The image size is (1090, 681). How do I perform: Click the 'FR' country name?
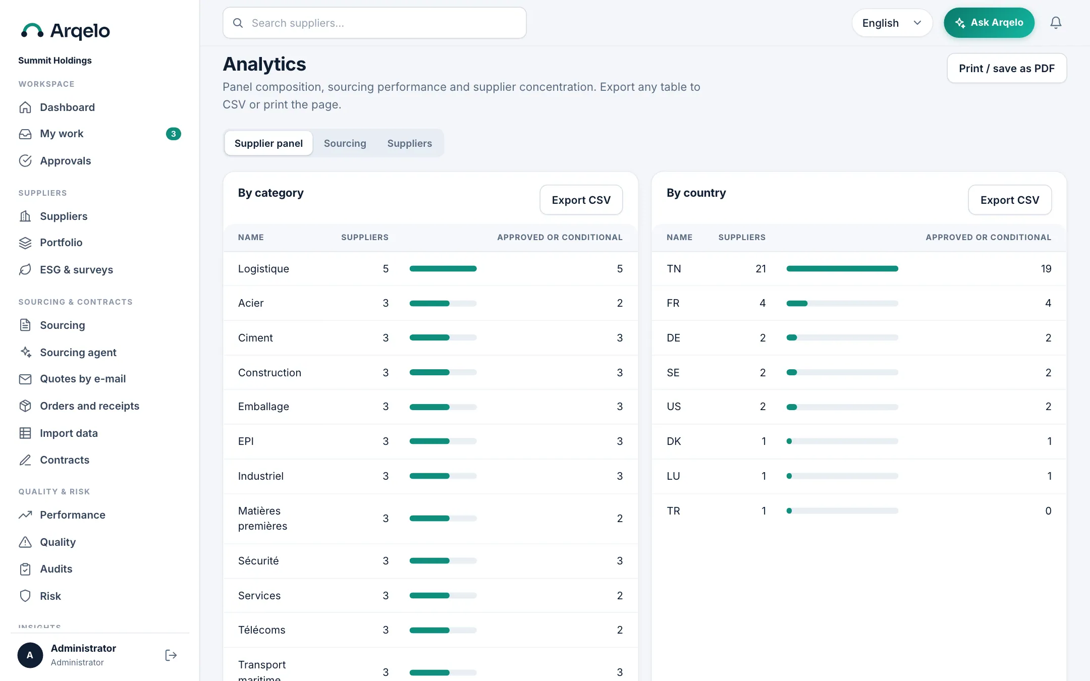(673, 303)
